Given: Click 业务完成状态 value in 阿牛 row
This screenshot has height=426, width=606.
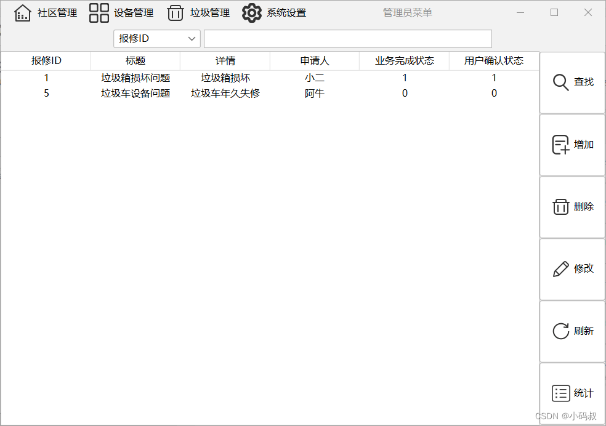Looking at the screenshot, I should pyautogui.click(x=404, y=94).
